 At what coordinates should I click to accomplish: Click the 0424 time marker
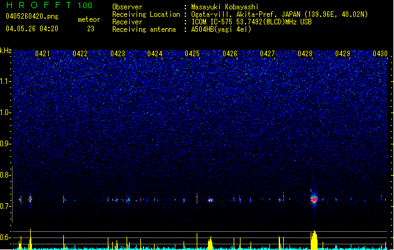pyautogui.click(x=155, y=54)
